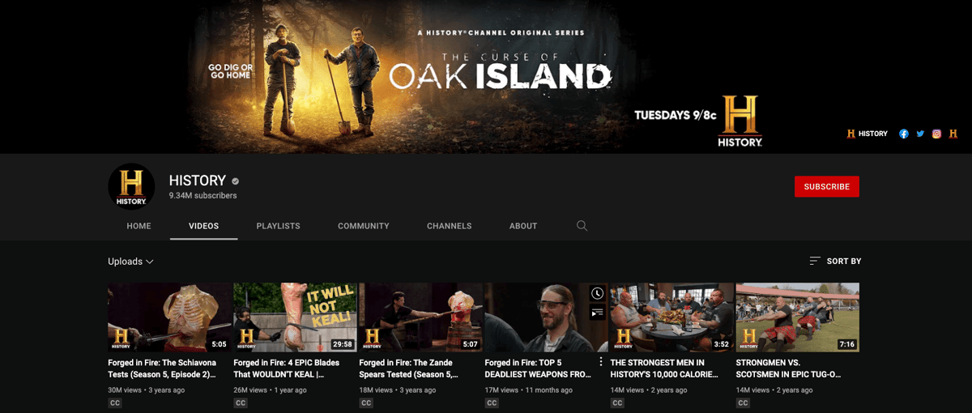Open the SORT BY menu
Screen dimensions: 972x413
835,261
